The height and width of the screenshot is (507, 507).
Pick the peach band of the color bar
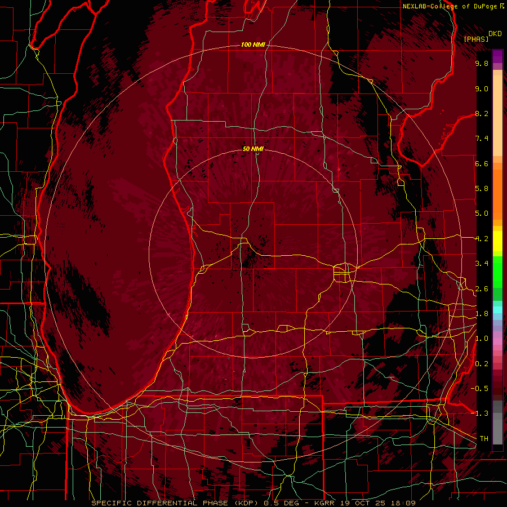(x=497, y=117)
